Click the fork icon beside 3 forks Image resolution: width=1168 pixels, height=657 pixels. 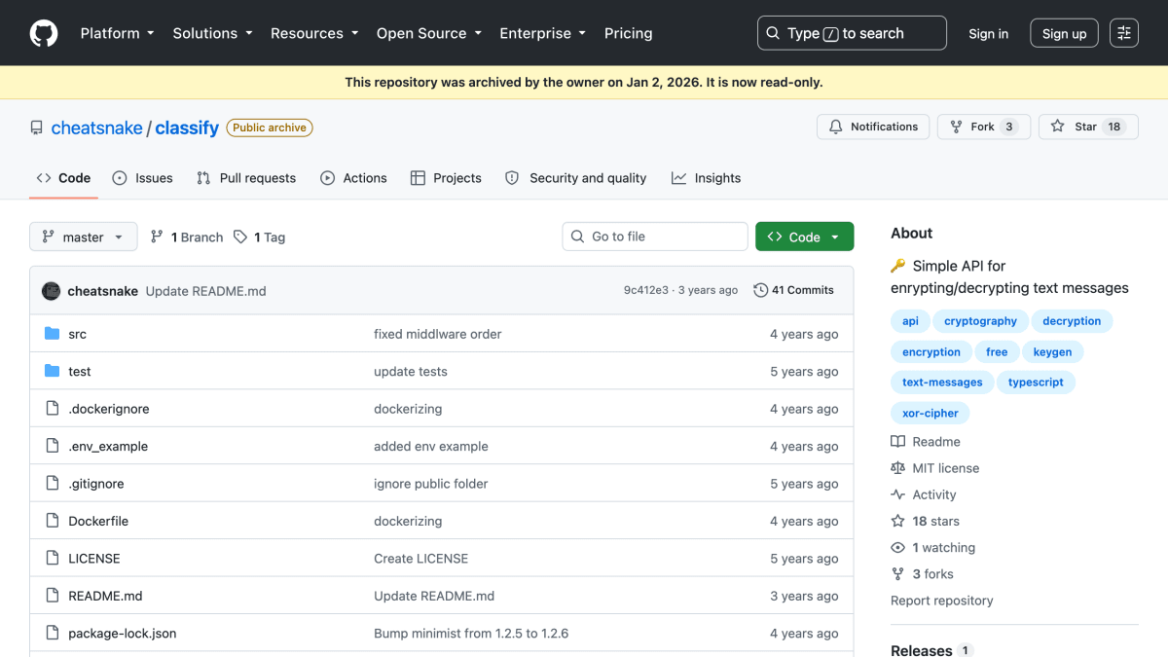pos(897,574)
